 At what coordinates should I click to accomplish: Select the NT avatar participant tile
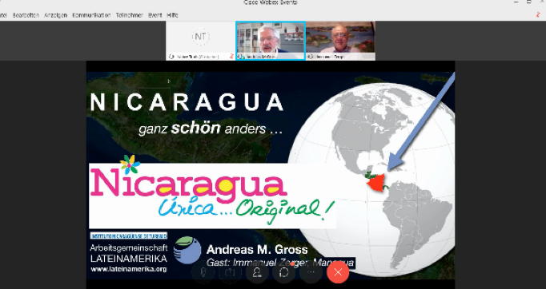(200, 41)
